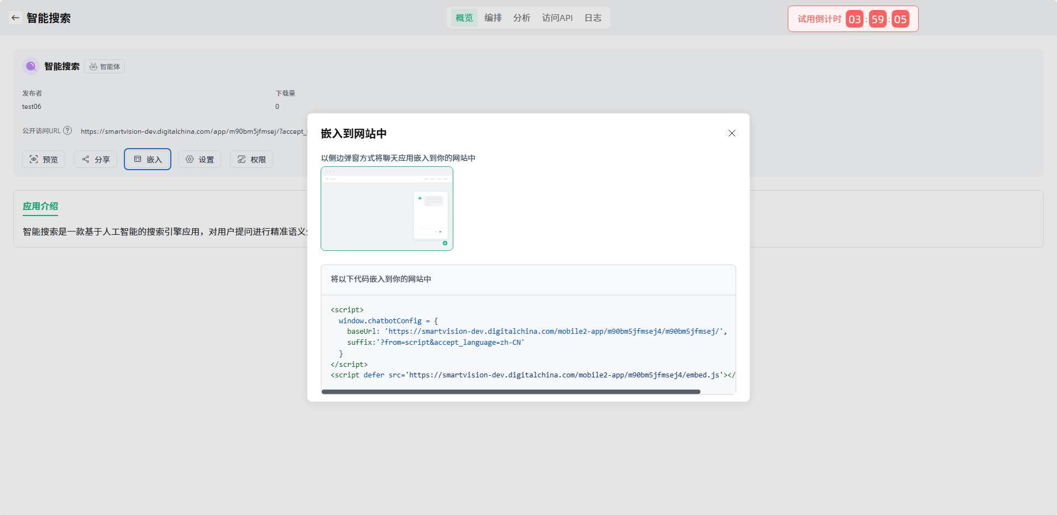Open the 预览 preview button
1057x515 pixels.
44,159
